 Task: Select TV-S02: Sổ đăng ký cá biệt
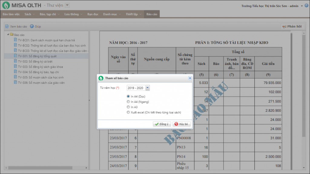(35, 62)
